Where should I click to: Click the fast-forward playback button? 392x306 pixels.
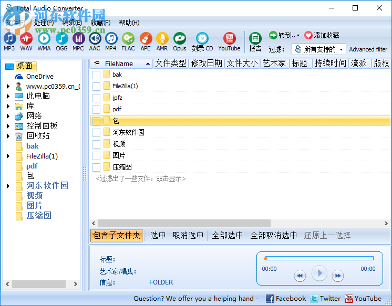pos(338,276)
